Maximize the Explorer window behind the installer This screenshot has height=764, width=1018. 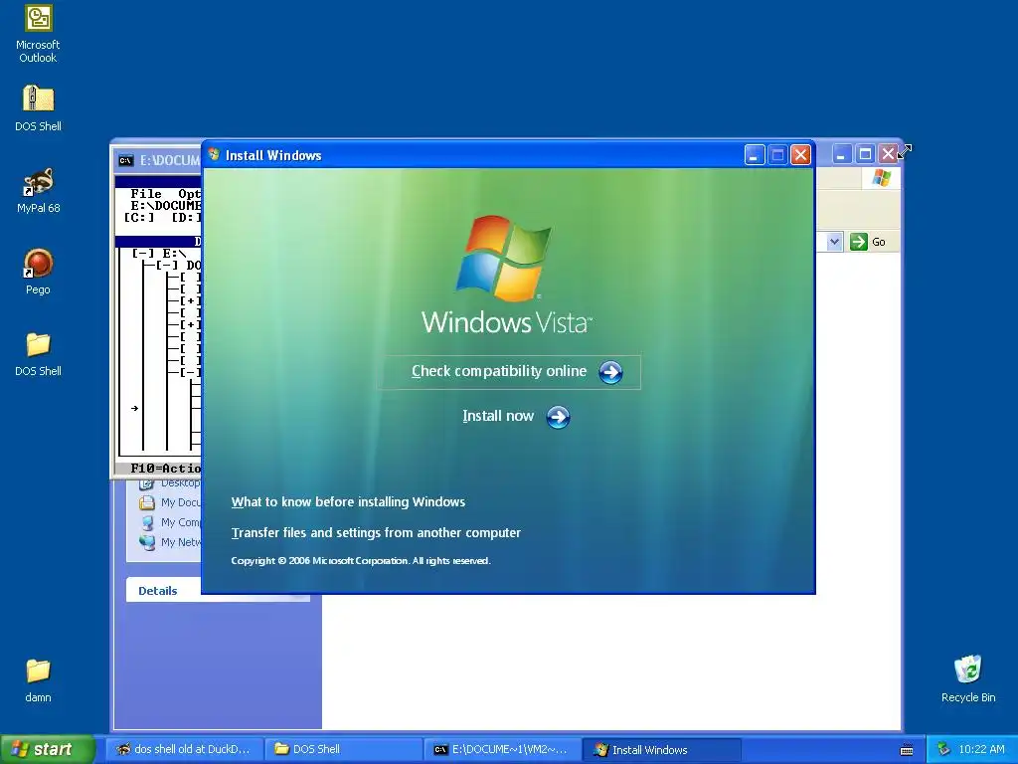[865, 154]
